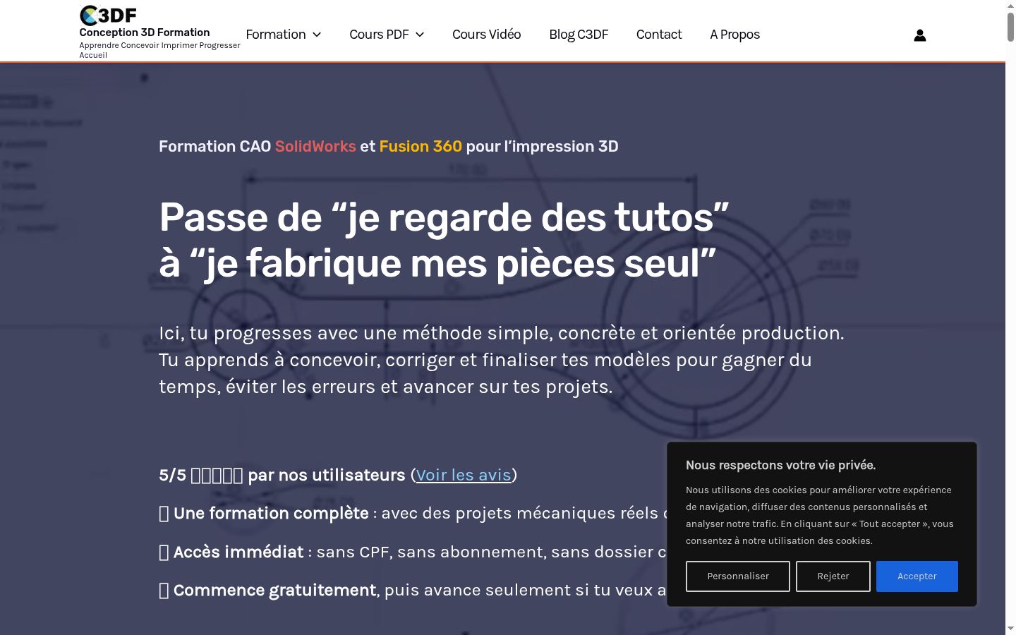The height and width of the screenshot is (635, 1016).
Task: Follow the 'Voir les avis' link
Action: [x=464, y=475]
